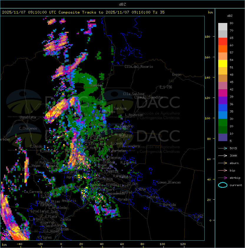Click the cyan 50YD track arrow
Viewport: 245px width, 248px height.
click(223, 148)
